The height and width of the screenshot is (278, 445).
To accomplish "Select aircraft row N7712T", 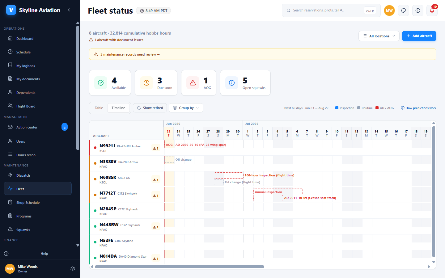I will tap(127, 195).
